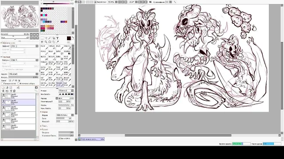Choose the Eraser brush preset

click(x=52, y=53)
